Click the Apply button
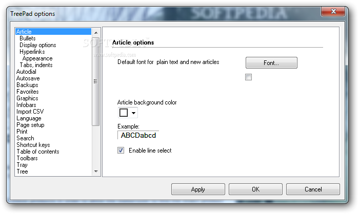 point(198,189)
